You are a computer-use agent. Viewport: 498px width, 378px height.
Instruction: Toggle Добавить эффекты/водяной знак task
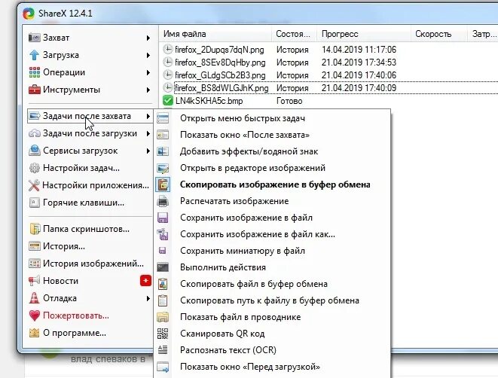click(273, 151)
